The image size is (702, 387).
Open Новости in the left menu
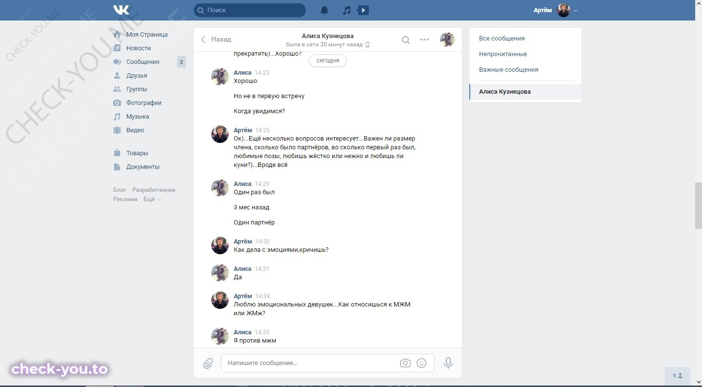click(x=139, y=48)
